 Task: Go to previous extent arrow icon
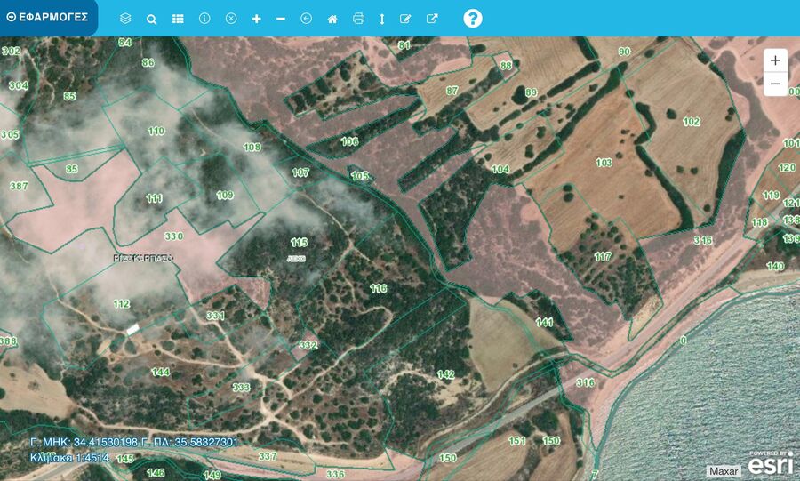point(307,19)
